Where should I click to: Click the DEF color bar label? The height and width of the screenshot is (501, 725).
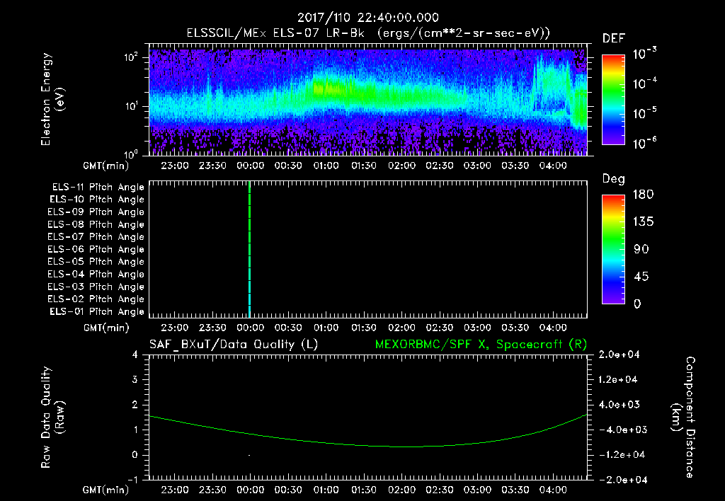click(x=614, y=39)
